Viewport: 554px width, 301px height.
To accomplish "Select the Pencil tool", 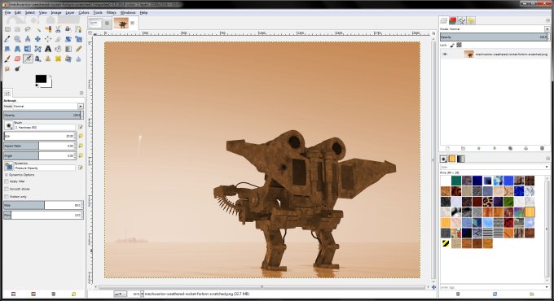I will [x=78, y=49].
